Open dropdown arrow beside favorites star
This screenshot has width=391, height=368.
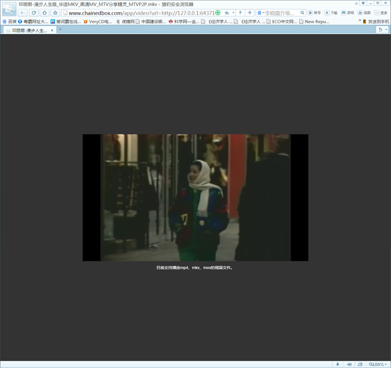[x=234, y=13]
